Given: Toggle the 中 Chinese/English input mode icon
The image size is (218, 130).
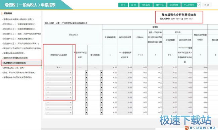Looking at the screenshot, I should [x=191, y=128].
